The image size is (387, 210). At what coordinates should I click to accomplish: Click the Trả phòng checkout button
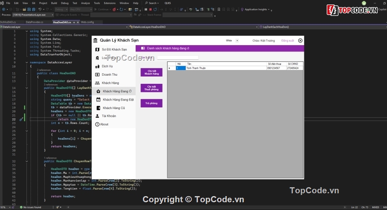click(152, 103)
